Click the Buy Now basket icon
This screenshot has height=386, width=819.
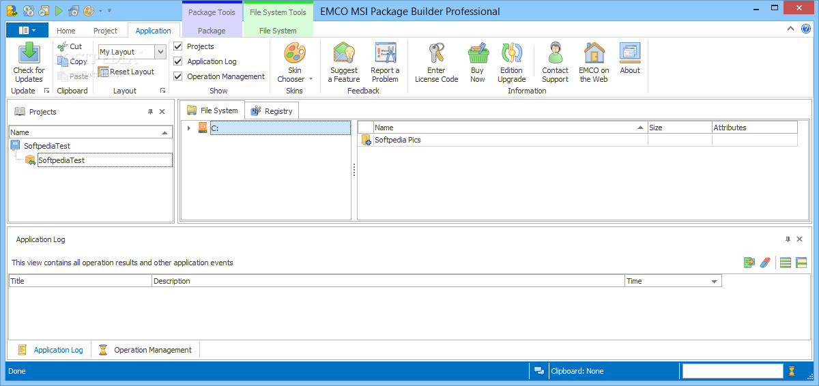tap(478, 53)
